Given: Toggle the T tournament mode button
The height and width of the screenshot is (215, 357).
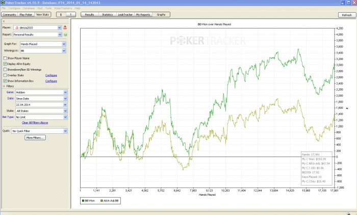Looking at the screenshot, I should pyautogui.click(x=71, y=15).
